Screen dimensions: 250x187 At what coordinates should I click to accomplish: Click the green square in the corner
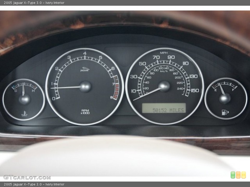pyautogui.click(x=233, y=175)
